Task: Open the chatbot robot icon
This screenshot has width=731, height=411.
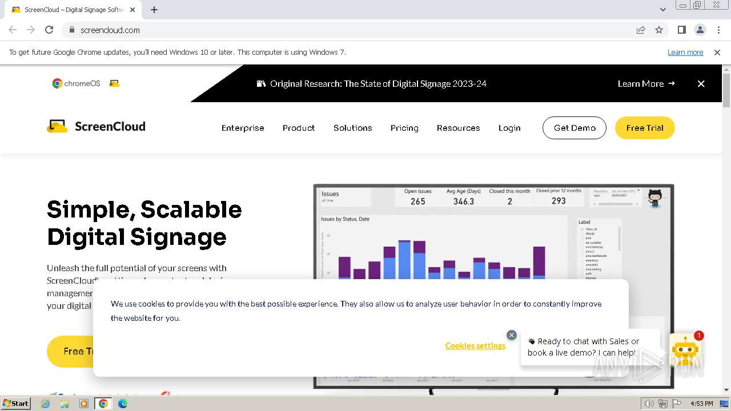Action: 685,349
